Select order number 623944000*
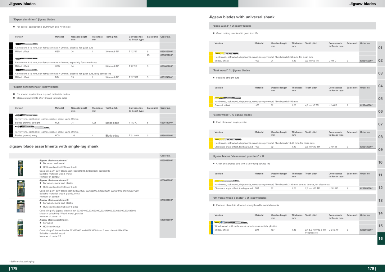Viewport: 385px width, 272px height. pos(366,106)
